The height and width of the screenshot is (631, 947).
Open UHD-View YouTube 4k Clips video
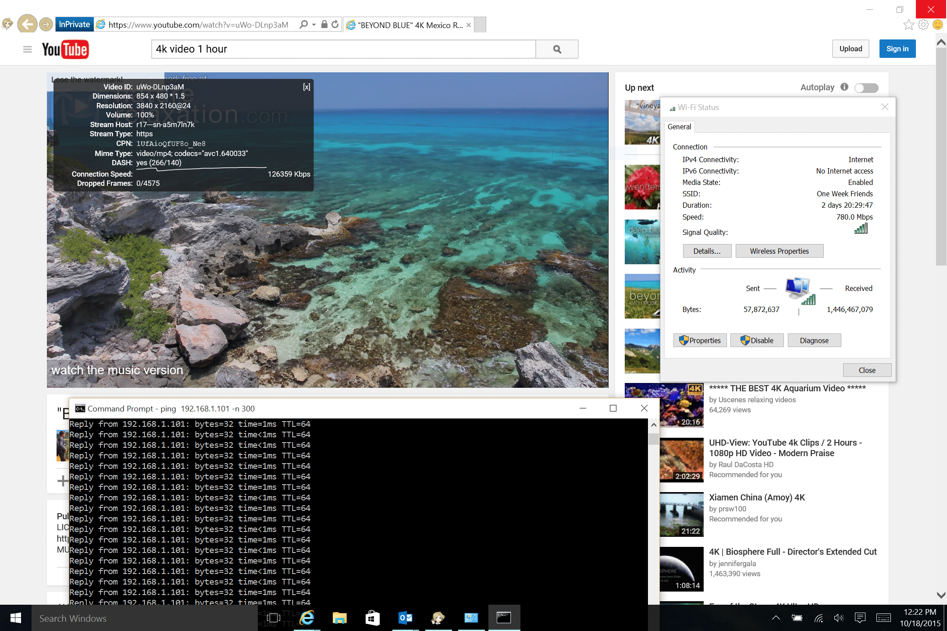tap(786, 448)
